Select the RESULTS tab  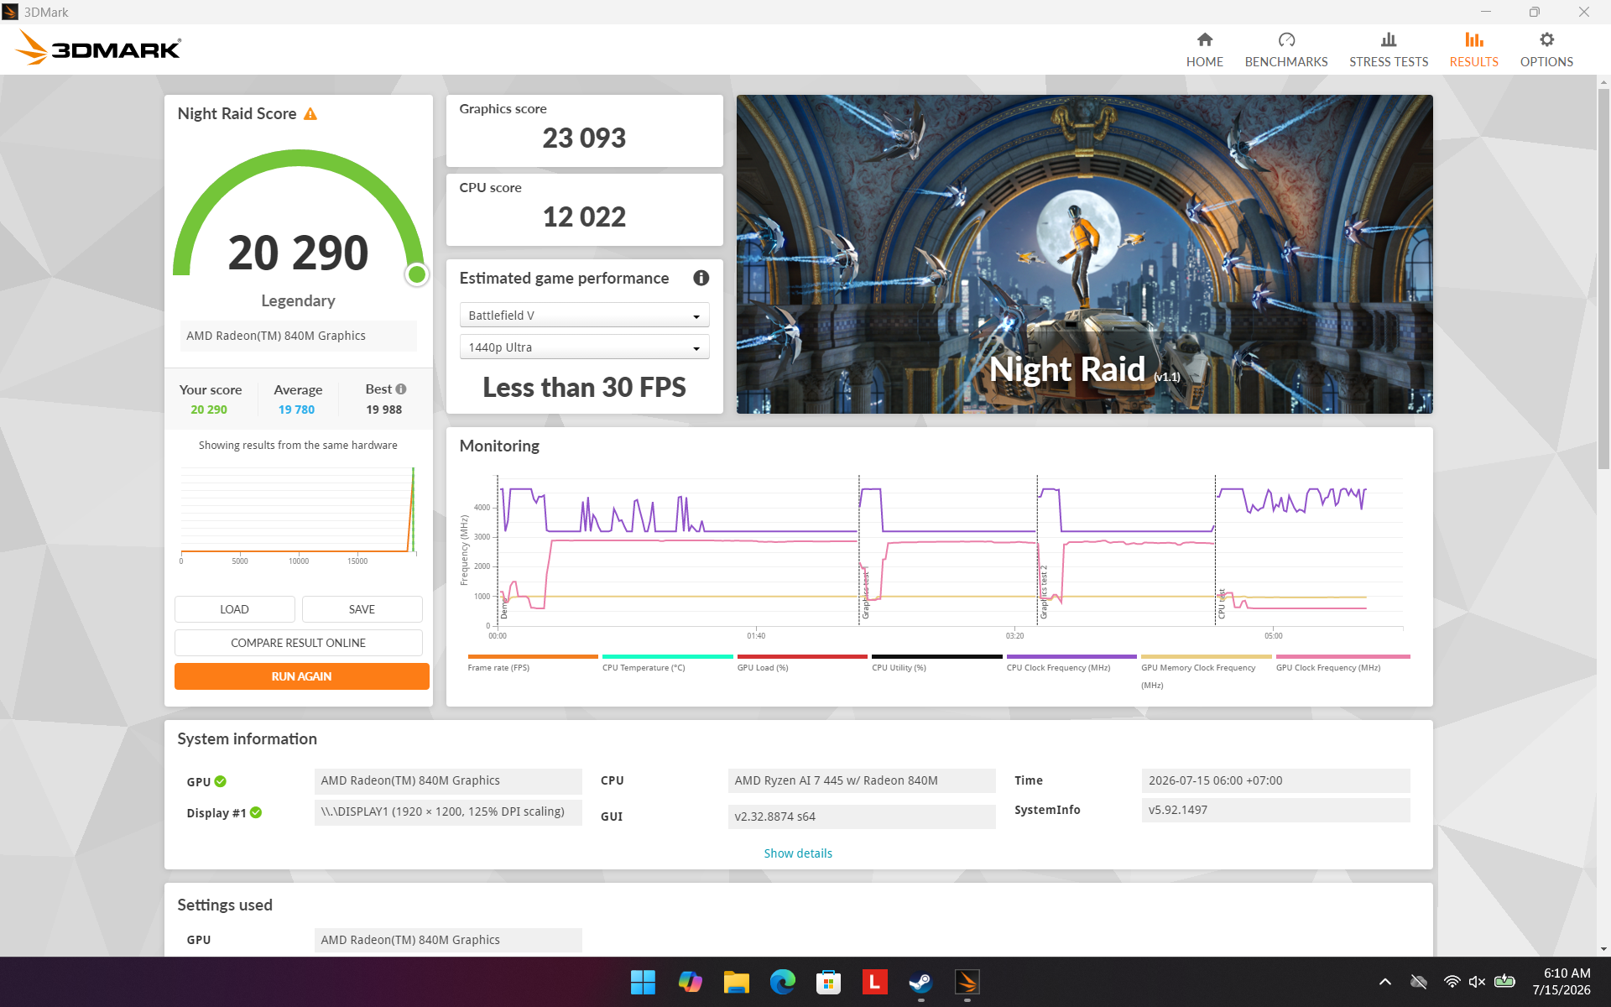coord(1473,50)
